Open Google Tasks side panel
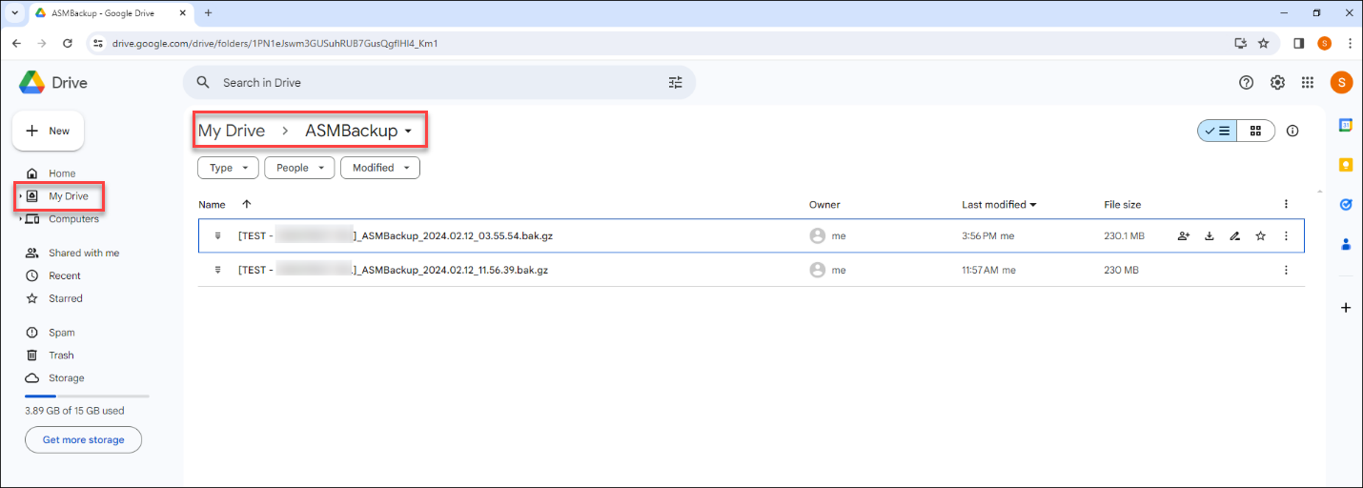 coord(1346,204)
